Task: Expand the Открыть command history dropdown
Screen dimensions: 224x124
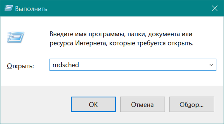Action: tap(211, 65)
